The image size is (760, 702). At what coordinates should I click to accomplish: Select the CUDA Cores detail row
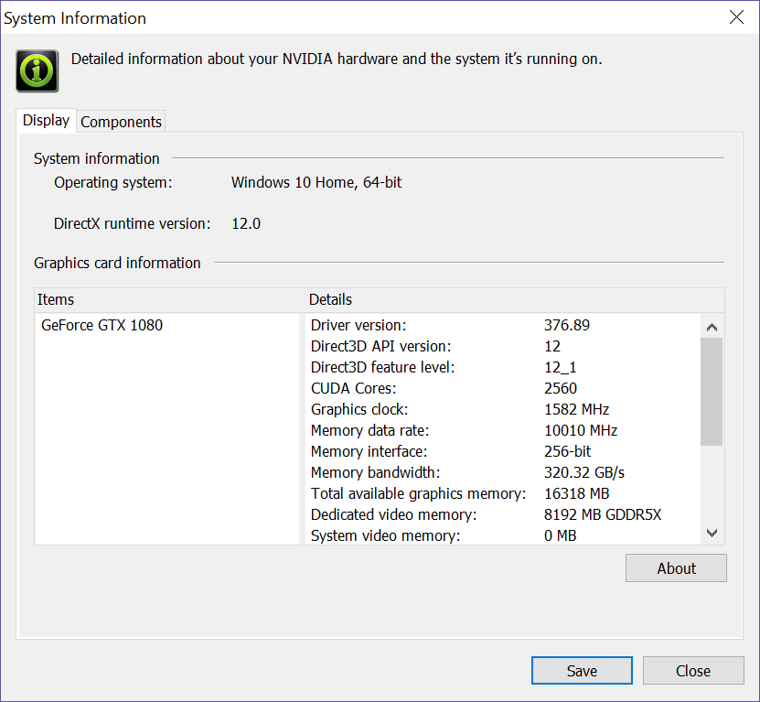(353, 388)
